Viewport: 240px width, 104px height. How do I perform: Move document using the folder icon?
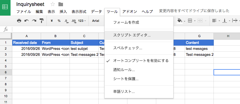pyautogui.click(x=61, y=4)
